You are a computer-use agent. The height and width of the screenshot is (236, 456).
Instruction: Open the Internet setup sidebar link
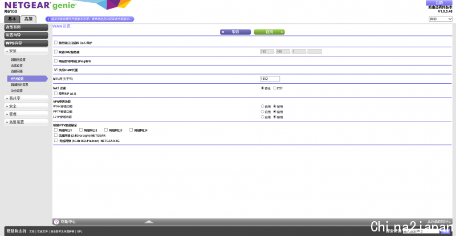(x=18, y=60)
